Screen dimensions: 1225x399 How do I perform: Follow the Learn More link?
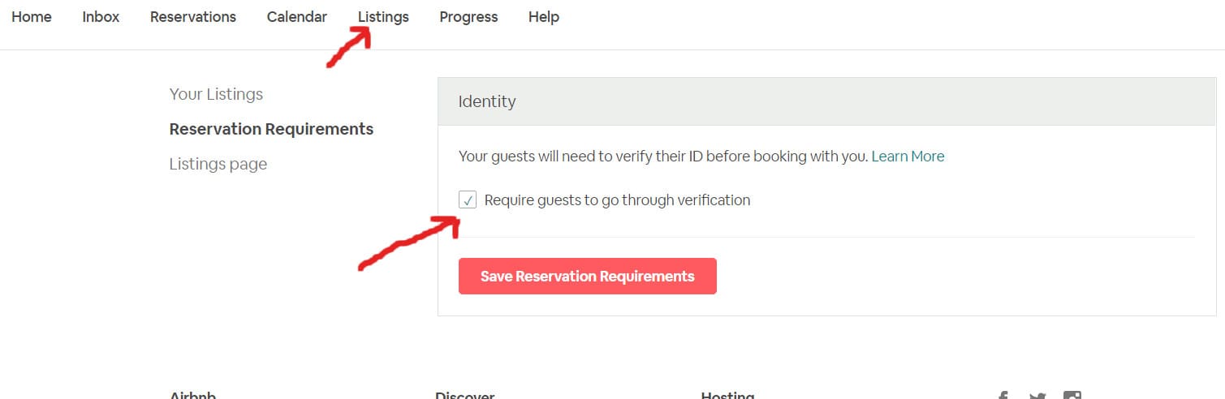pos(908,156)
